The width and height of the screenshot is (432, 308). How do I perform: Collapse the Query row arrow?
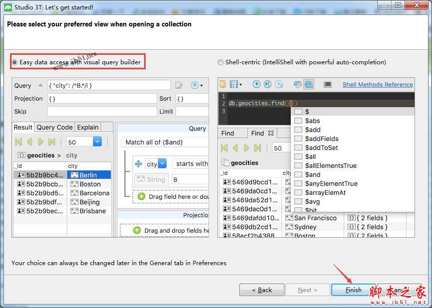coord(41,85)
